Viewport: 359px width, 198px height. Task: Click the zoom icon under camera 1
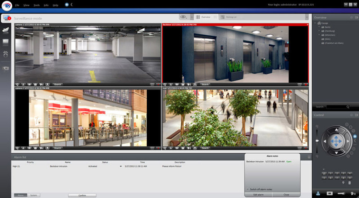(18, 84)
